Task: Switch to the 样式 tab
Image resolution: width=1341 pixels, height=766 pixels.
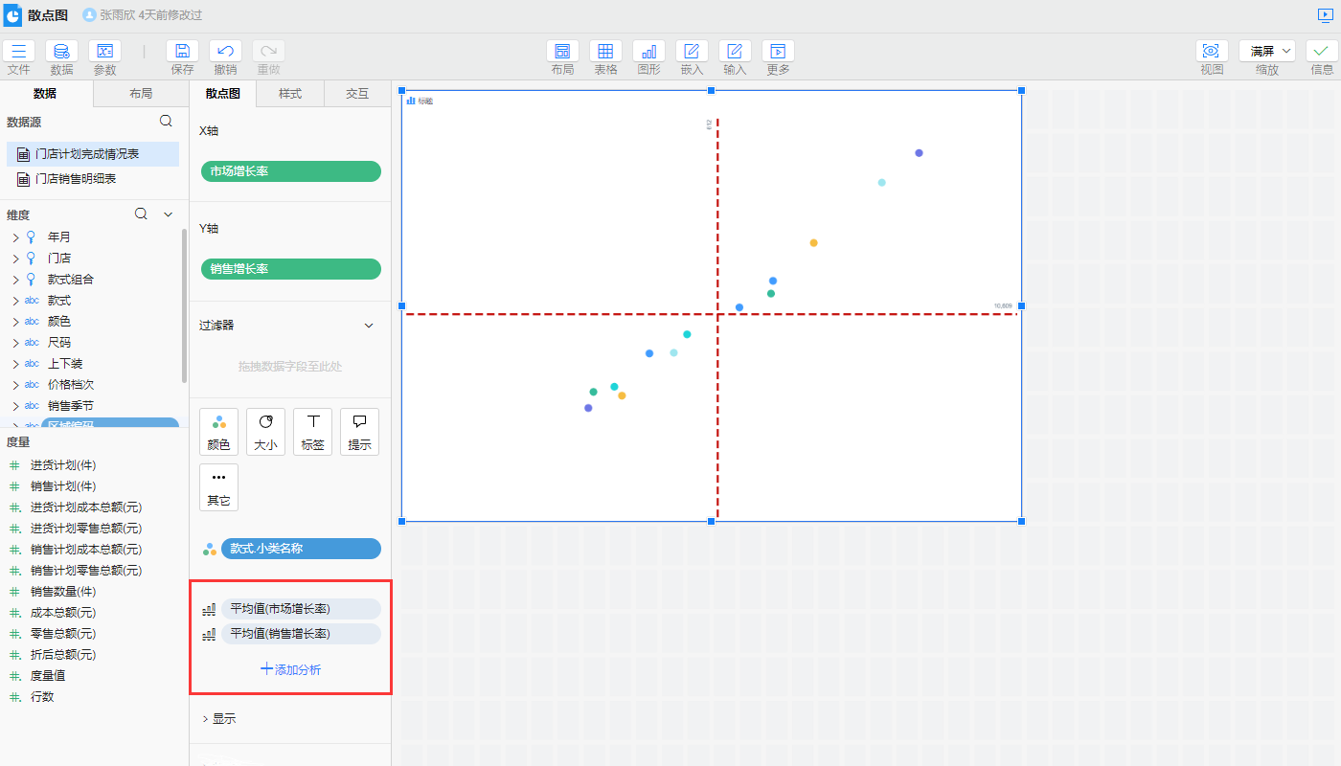Action: tap(290, 94)
